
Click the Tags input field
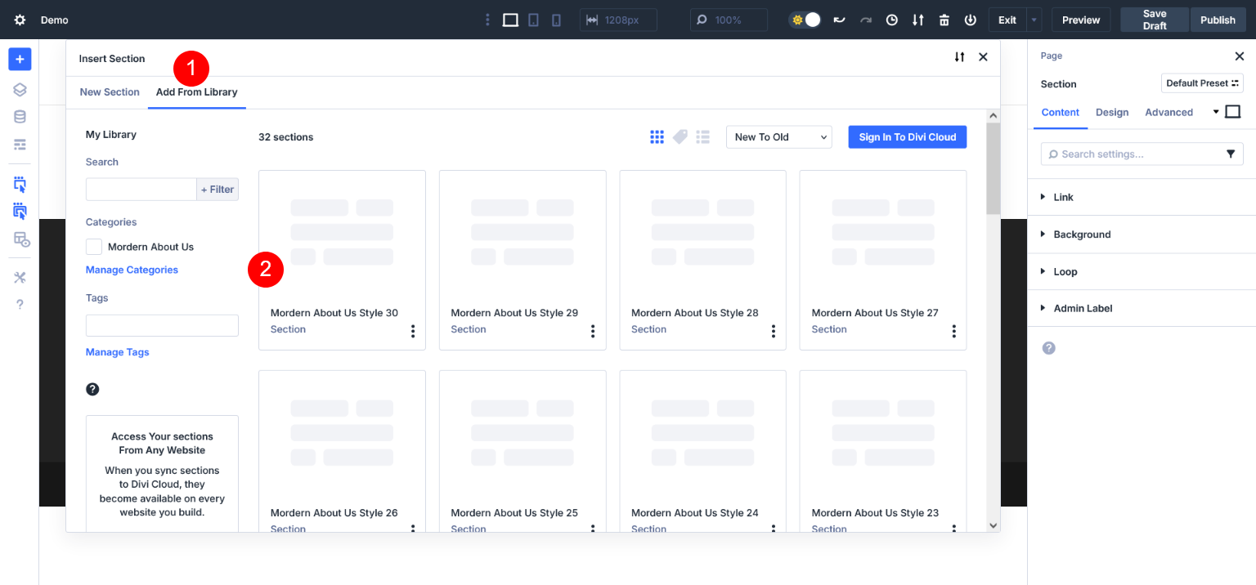(x=162, y=325)
